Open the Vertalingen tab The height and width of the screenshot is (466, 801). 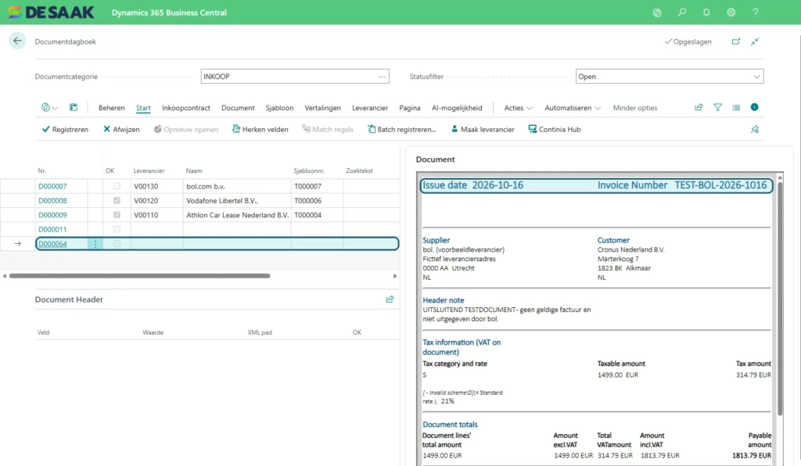tap(322, 108)
